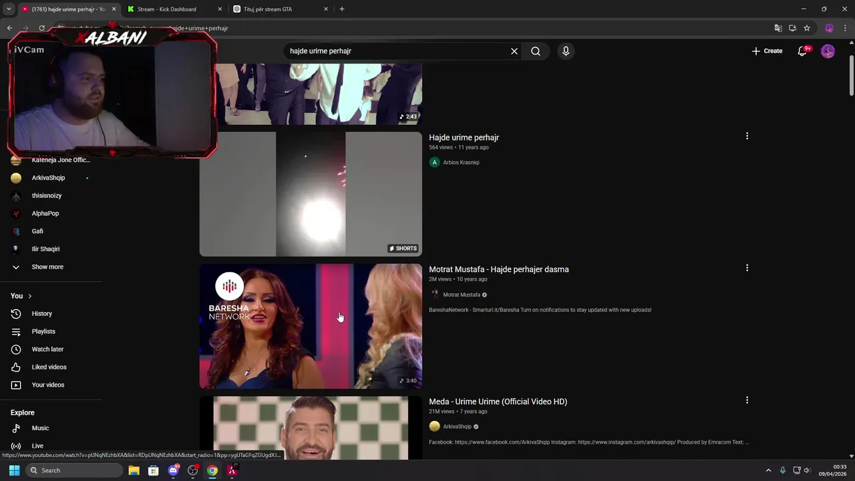Close the Tituj për stream GTA tab

[x=326, y=9]
